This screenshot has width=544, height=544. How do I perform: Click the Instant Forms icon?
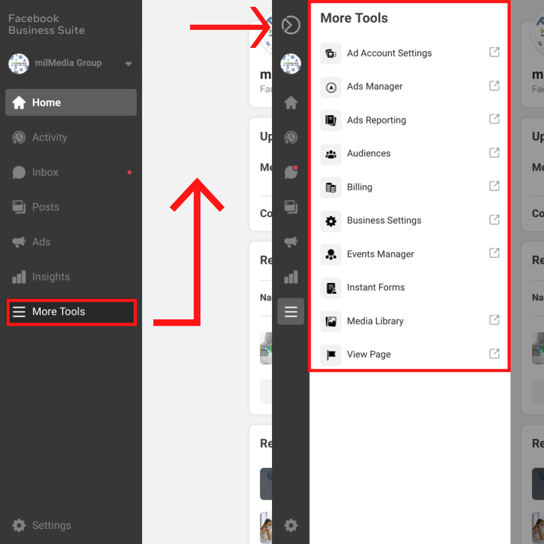[x=330, y=288]
